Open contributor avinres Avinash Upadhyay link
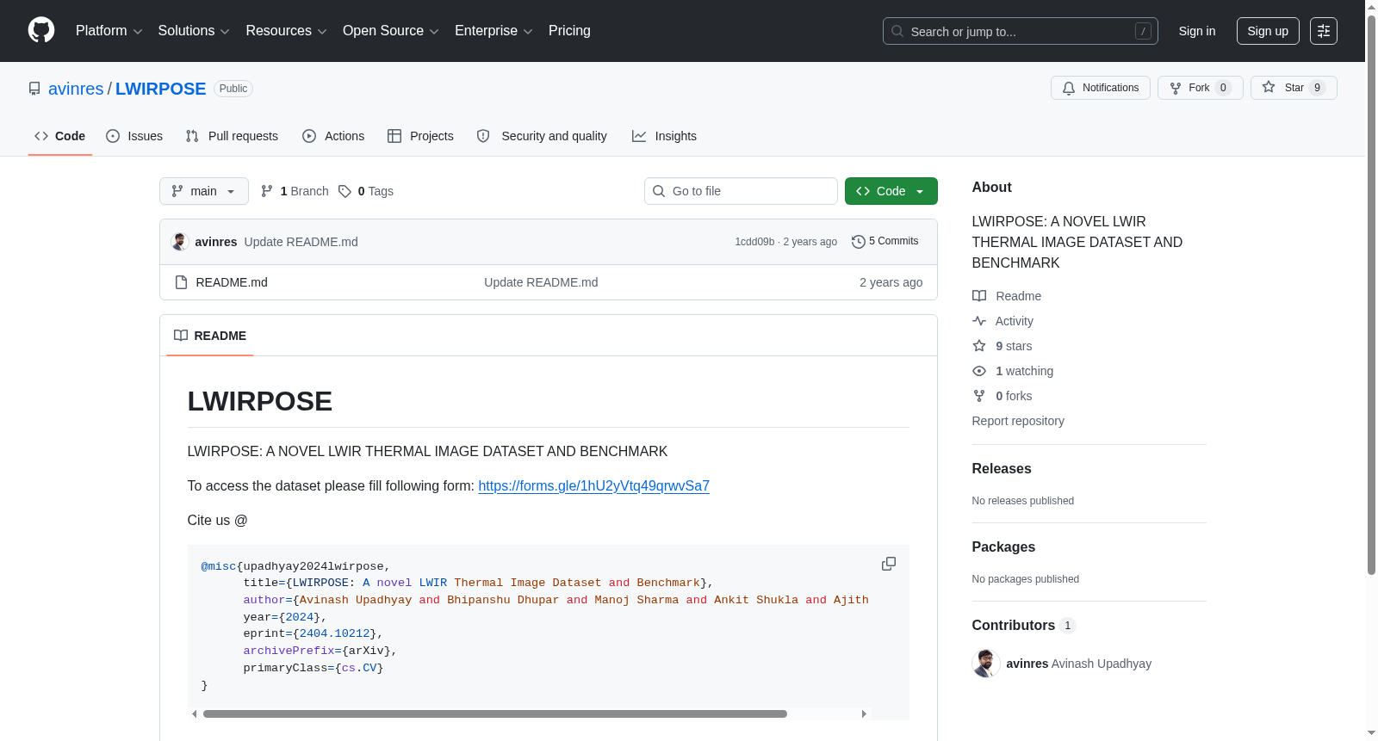1378x741 pixels. point(1079,664)
